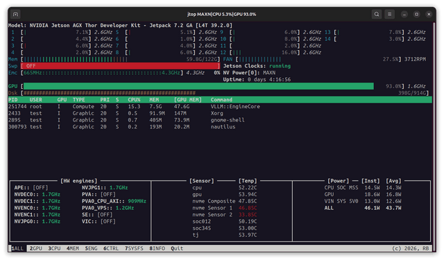Click the APE OFF engine entry

pos(31,187)
